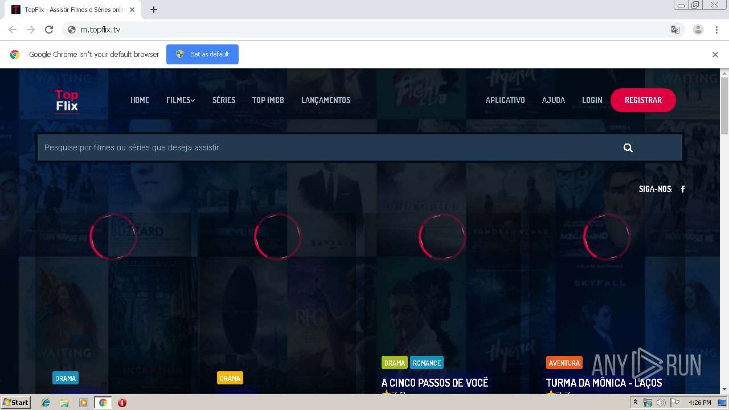Click the taskbar clock
The image size is (729, 410).
[x=699, y=403]
